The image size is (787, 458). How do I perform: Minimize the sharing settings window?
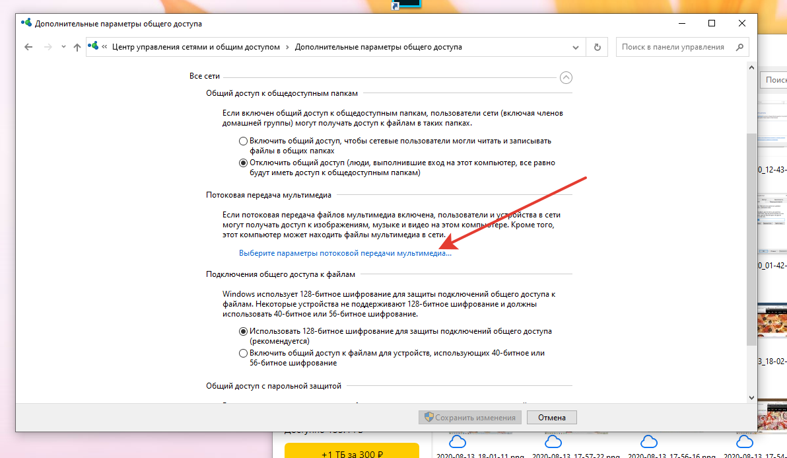click(682, 23)
